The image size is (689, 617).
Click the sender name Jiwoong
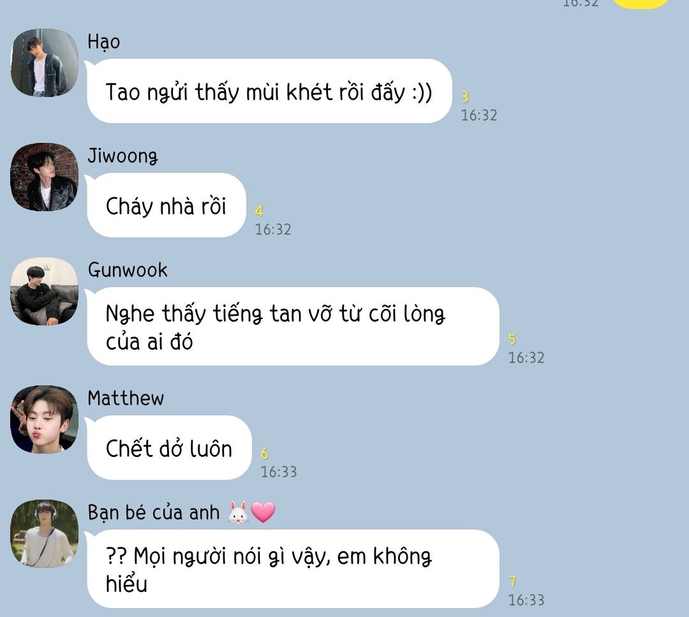pyautogui.click(x=122, y=156)
